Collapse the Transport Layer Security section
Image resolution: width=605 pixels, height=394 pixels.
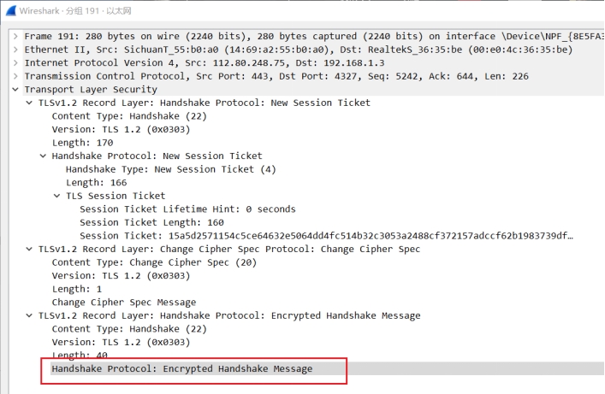coord(15,90)
